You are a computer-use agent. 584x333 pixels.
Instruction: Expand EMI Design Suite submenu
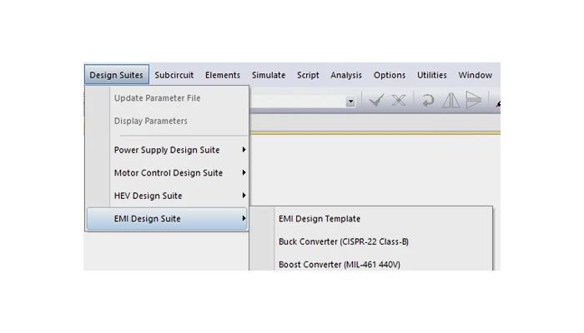(x=167, y=218)
